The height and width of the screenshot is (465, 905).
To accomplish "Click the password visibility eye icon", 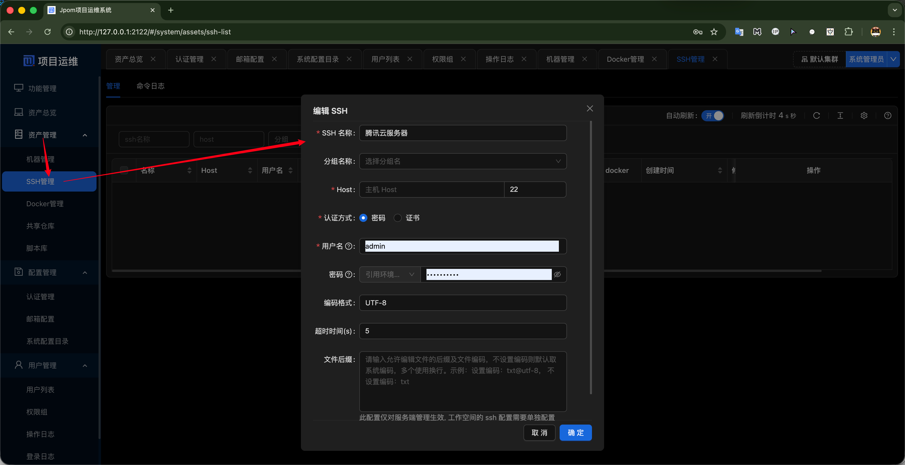I will click(557, 274).
